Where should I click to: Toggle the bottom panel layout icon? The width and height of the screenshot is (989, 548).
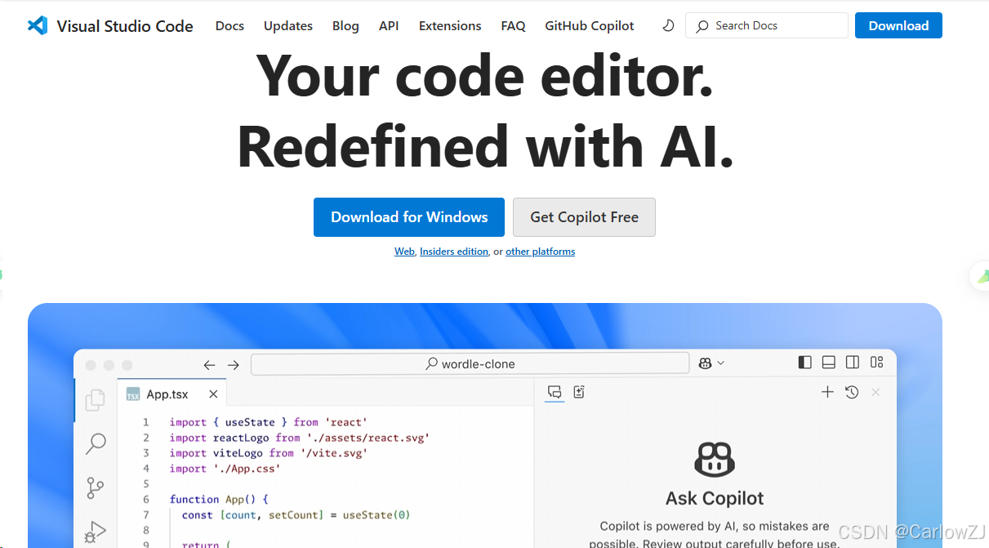(x=829, y=363)
